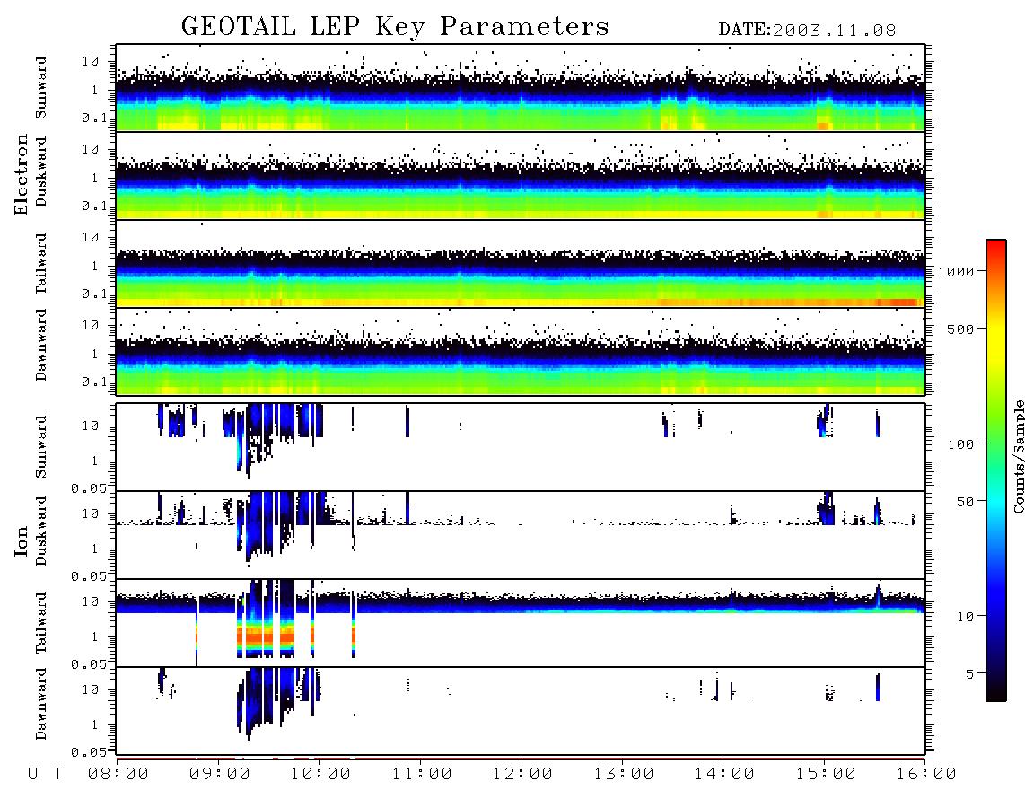
Task: Click the Electron Duskward panel label
Action: point(41,171)
